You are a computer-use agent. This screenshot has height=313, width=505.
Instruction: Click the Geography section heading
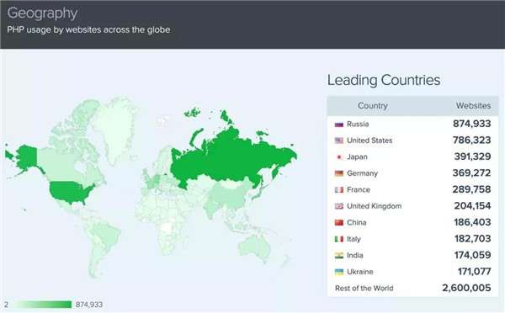[x=42, y=13]
